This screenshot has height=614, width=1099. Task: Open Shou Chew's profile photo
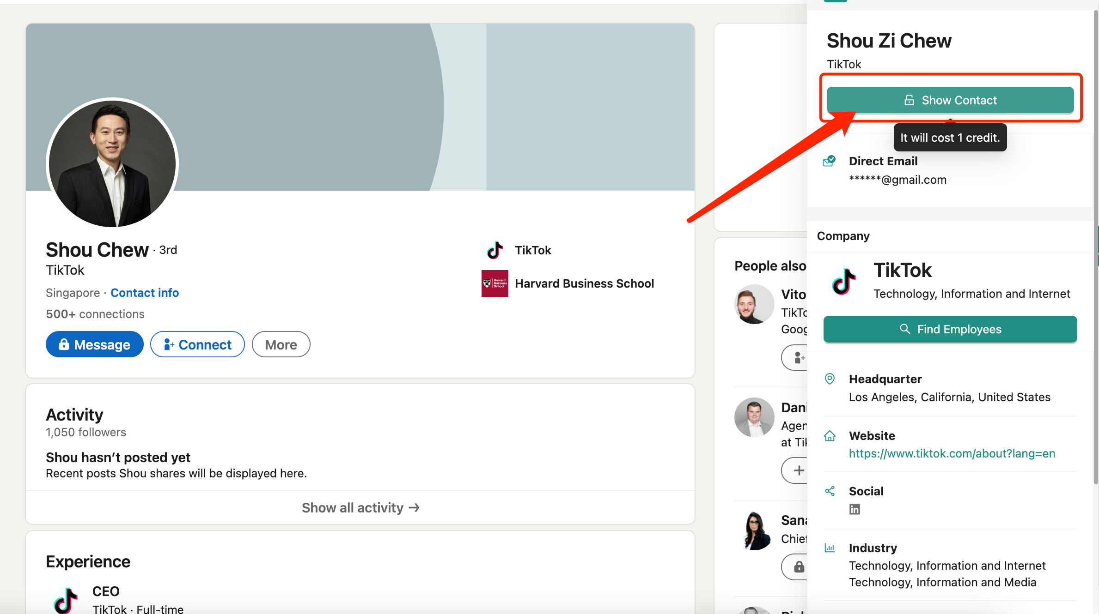point(112,163)
